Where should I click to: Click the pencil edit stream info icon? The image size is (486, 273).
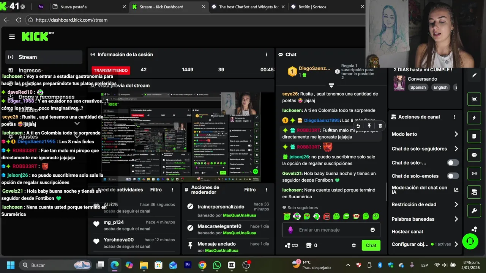pos(474,75)
